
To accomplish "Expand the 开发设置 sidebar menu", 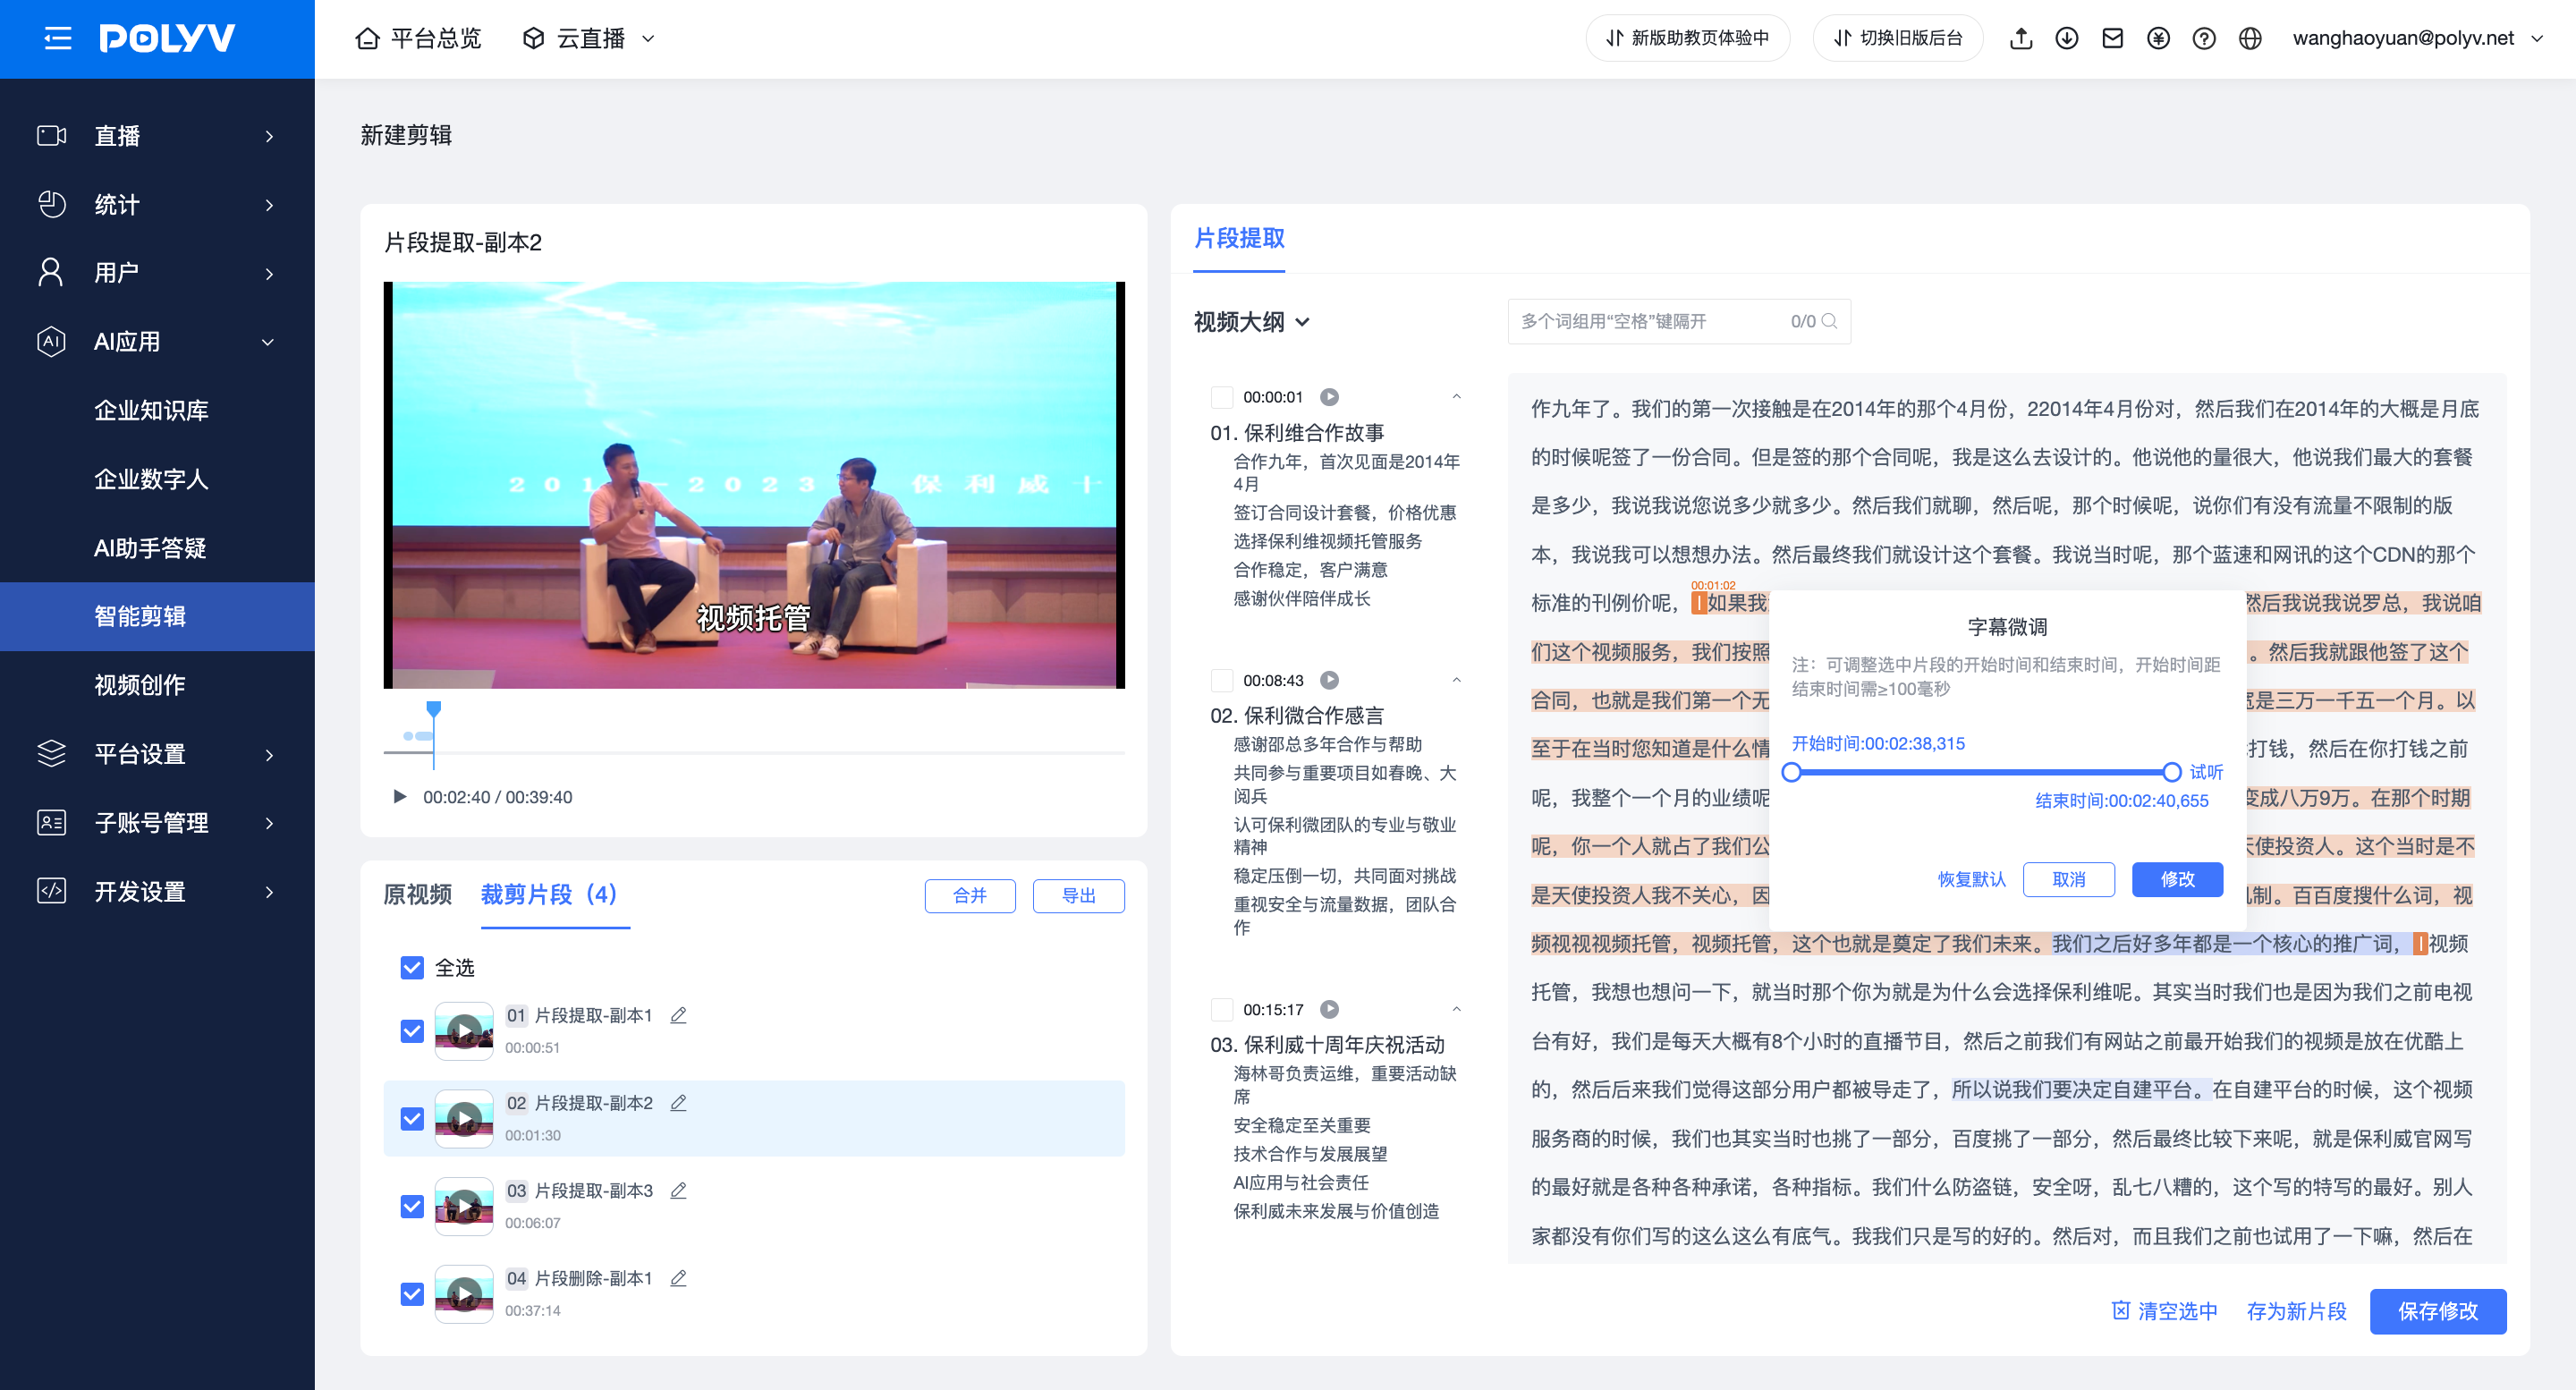I will click(x=157, y=892).
